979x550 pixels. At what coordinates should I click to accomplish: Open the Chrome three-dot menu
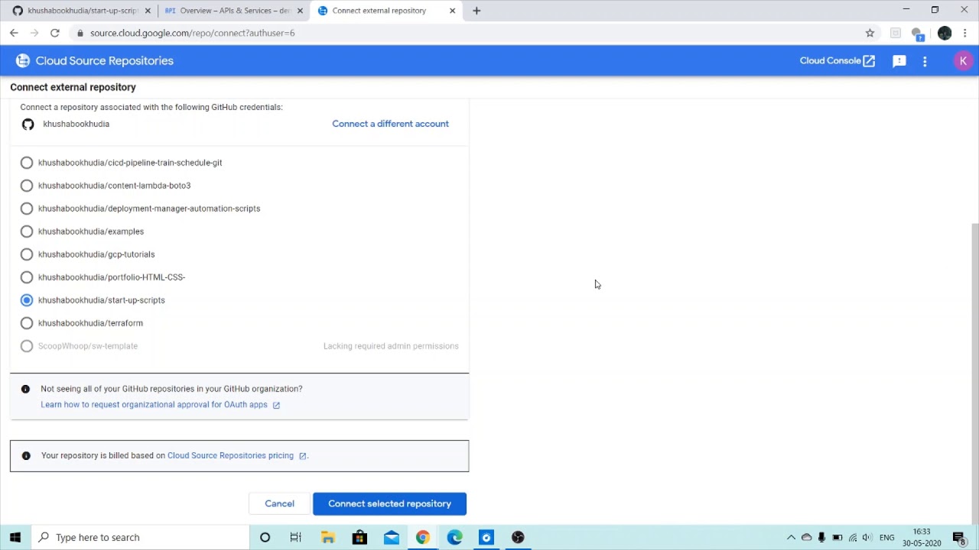click(965, 33)
